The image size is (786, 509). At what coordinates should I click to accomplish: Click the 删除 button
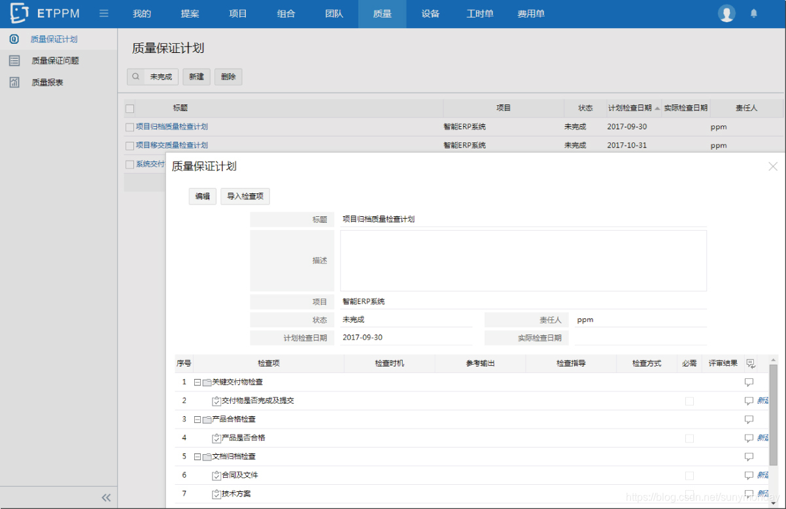pos(228,76)
